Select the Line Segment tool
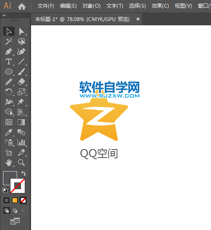Screen dimensions: 211x230 point(21,62)
